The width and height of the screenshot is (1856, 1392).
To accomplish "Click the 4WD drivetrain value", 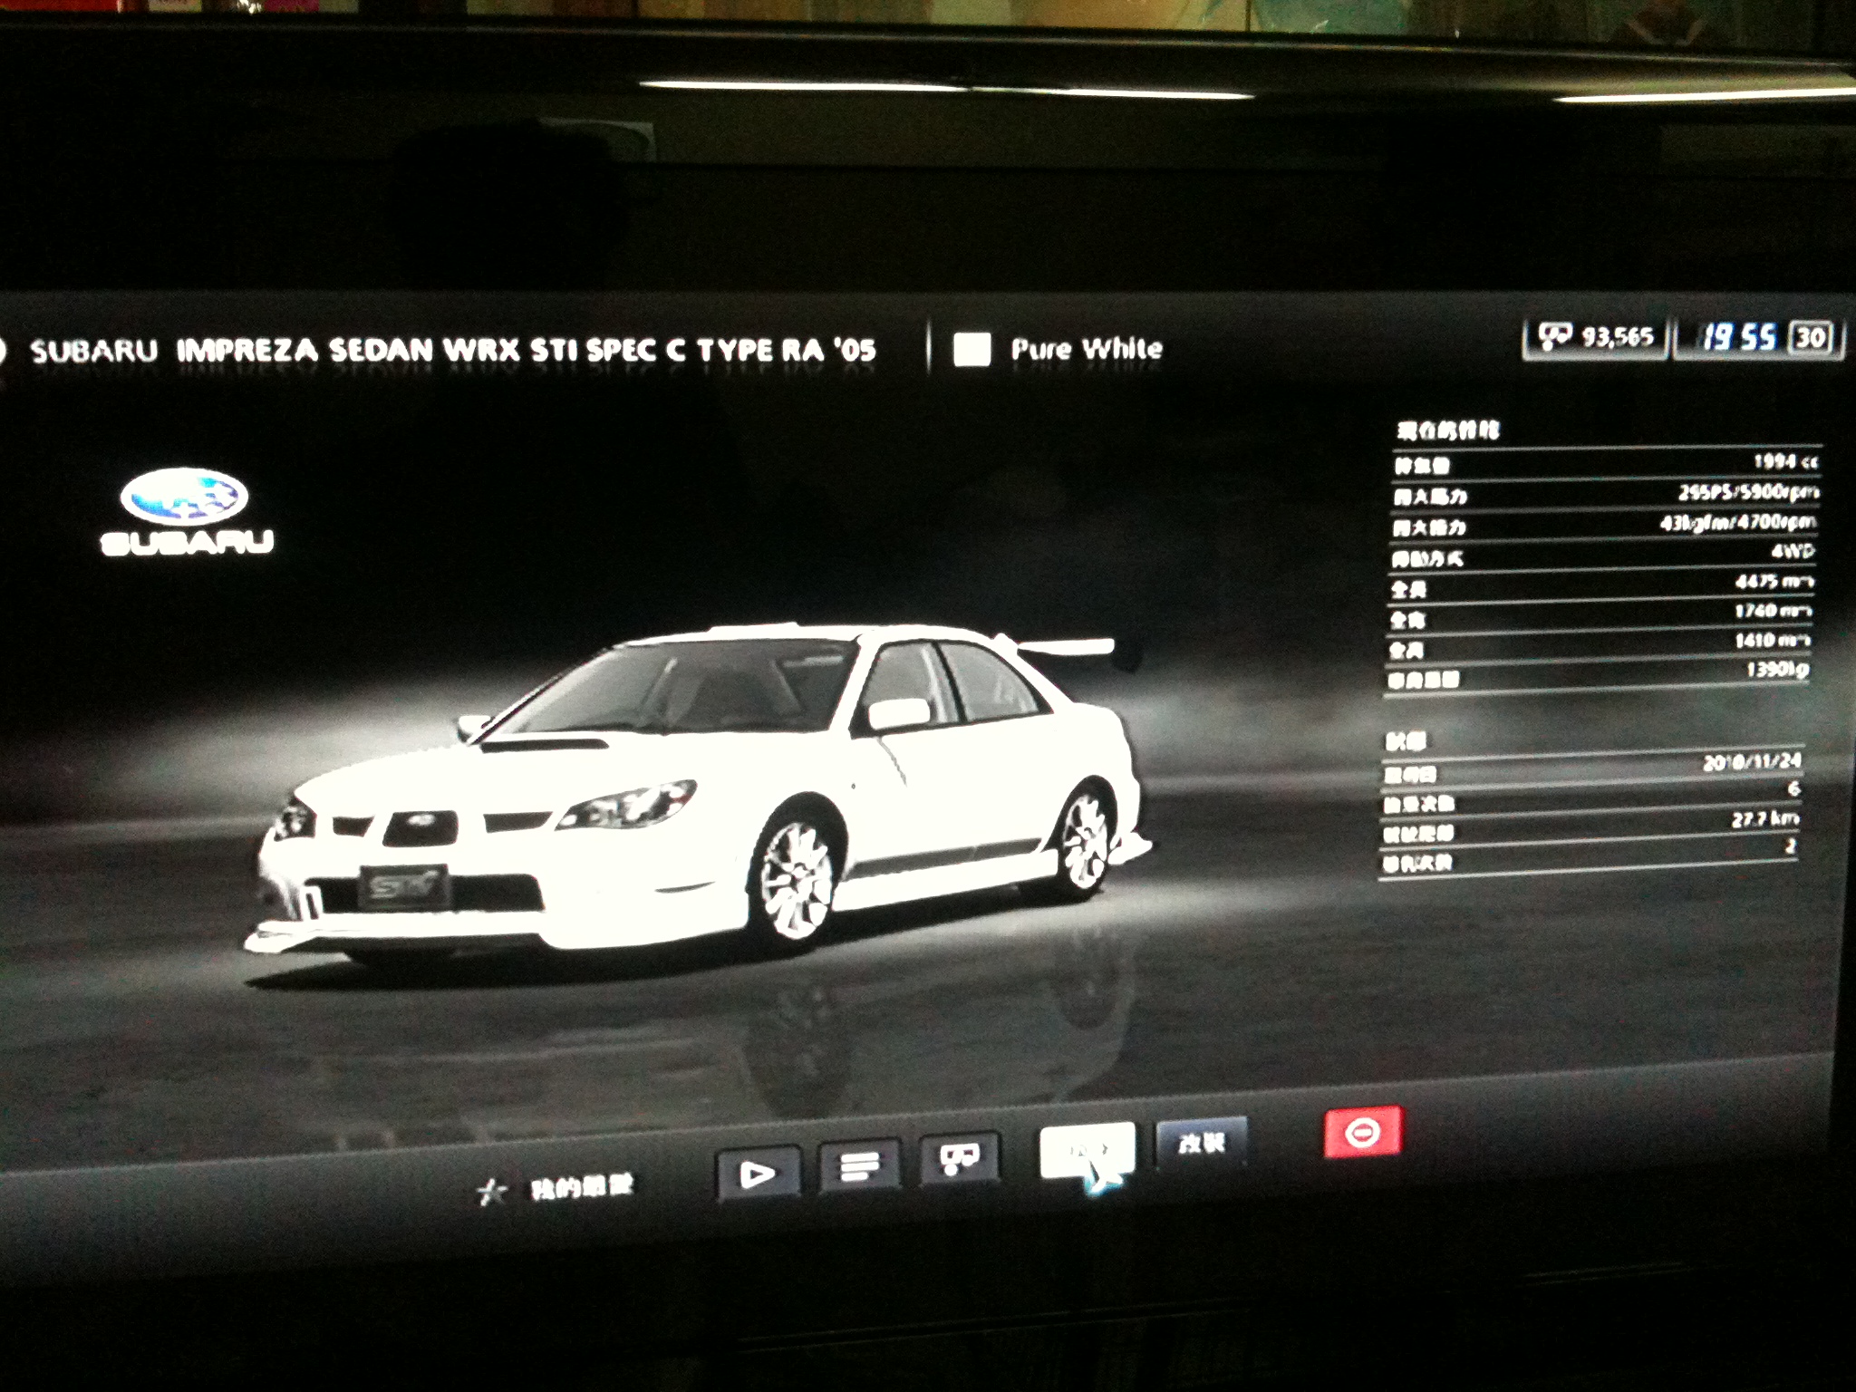I will coord(1792,550).
